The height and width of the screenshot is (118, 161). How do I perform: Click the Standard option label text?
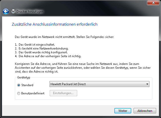[27, 85]
